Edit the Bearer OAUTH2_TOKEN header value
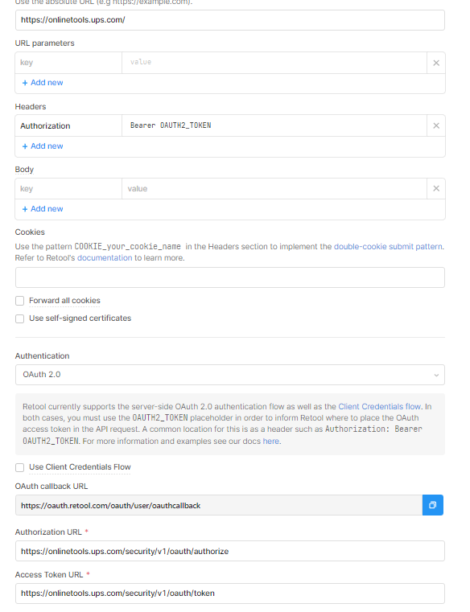470x612 pixels. [x=274, y=125]
